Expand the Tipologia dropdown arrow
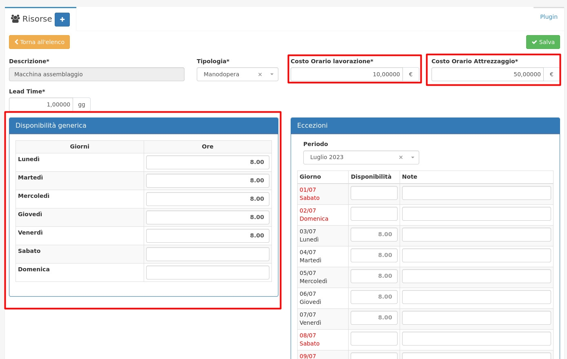Screen dimensions: 567x359 pyautogui.click(x=272, y=74)
